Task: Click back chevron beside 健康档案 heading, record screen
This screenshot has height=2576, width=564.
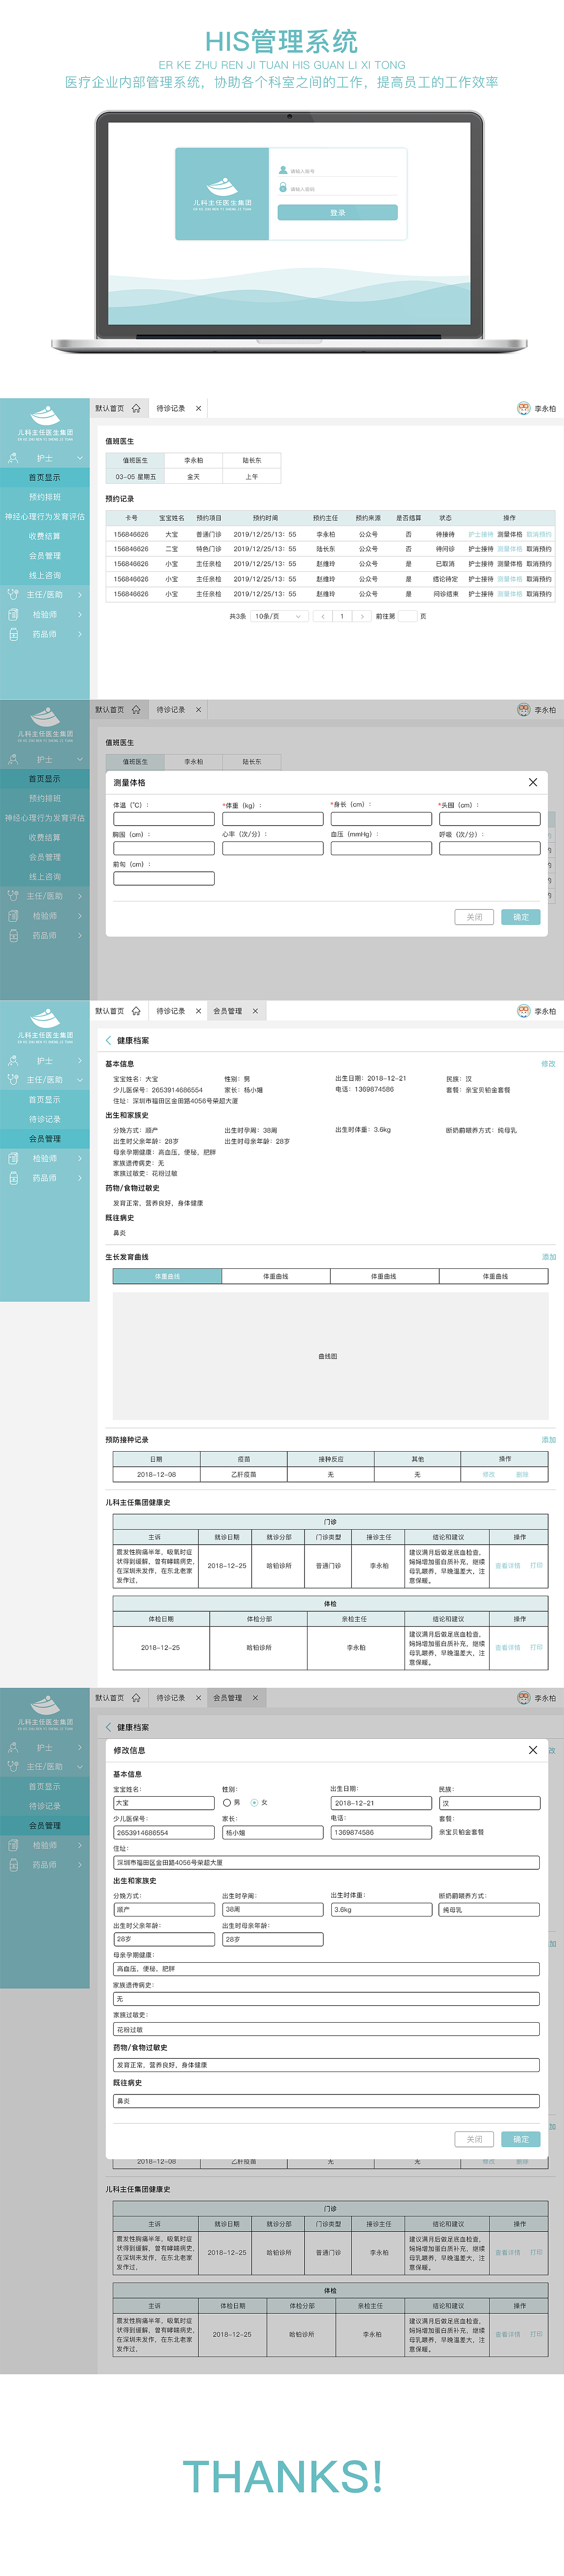Action: 109,1040
